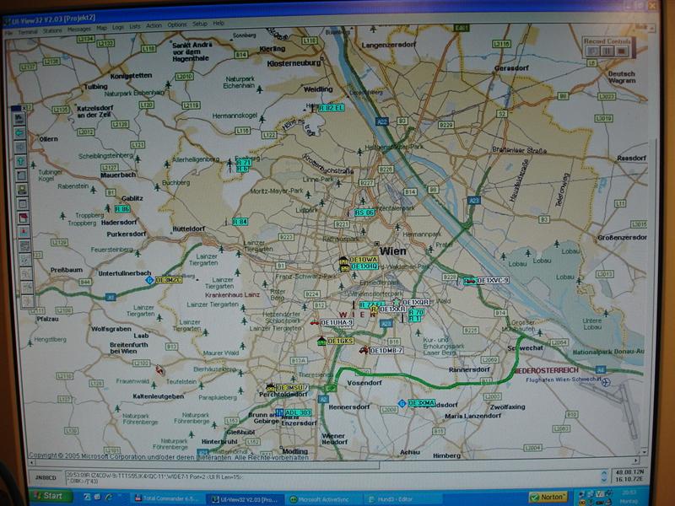Click the down scroll arrow of the map scrollbar

tap(644, 452)
